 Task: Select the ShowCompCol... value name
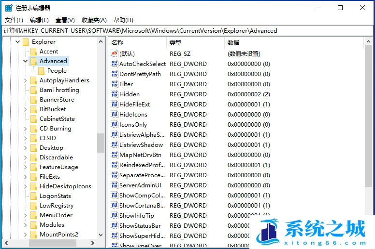tap(142, 196)
